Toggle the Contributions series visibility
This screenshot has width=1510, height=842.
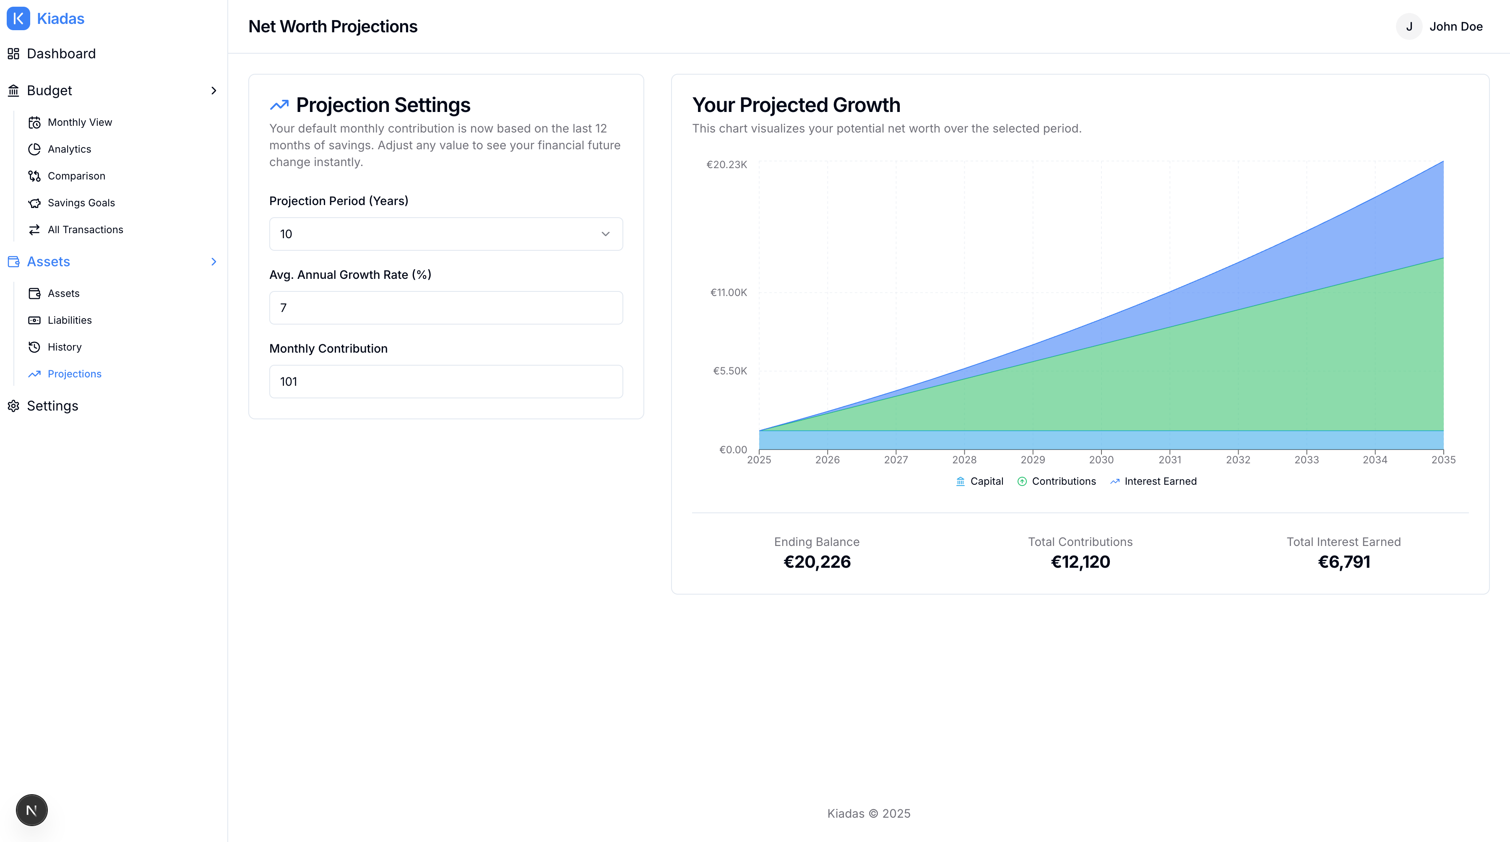[1056, 481]
